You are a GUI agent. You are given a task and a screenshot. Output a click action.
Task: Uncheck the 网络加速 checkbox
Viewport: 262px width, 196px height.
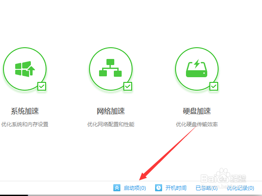[128, 86]
